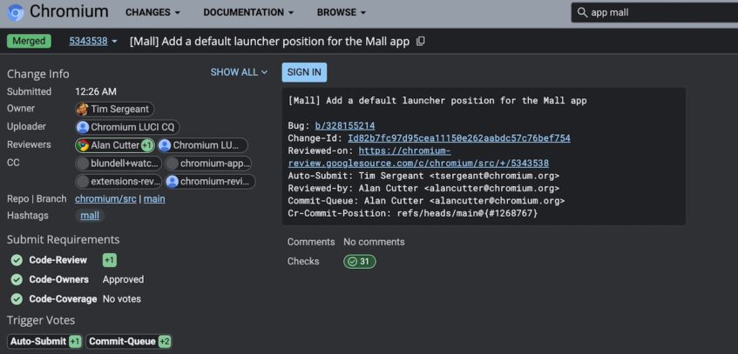Screen dimensions: 738x354
Task: Open bug link b/328155214
Action: (x=345, y=125)
